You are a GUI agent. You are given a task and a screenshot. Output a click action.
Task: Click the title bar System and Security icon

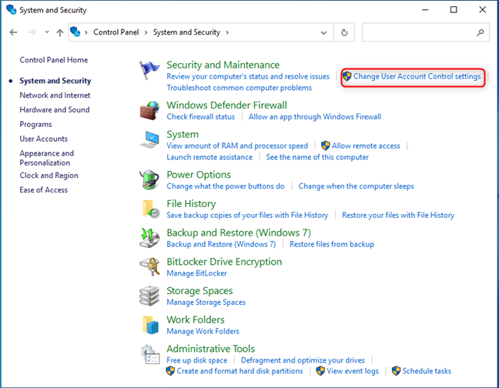pyautogui.click(x=11, y=9)
